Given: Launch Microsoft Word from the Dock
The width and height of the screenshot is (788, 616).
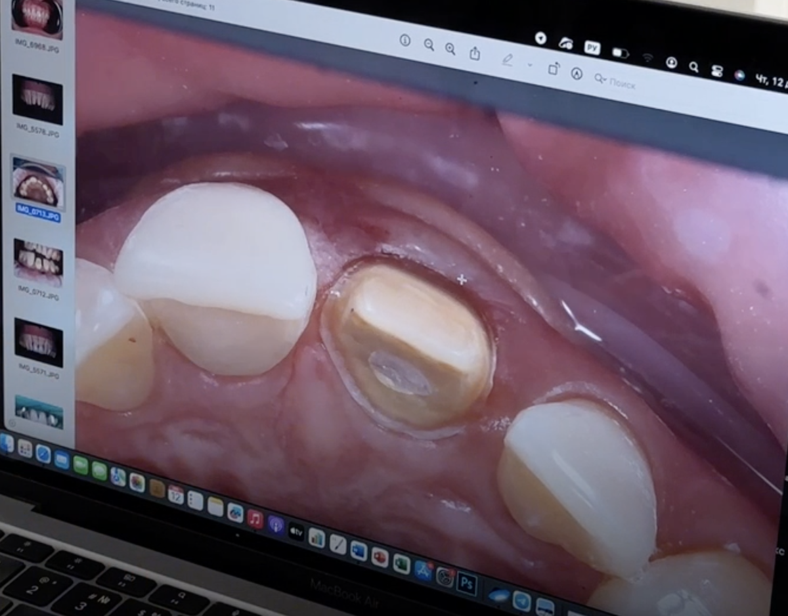Looking at the screenshot, I should pyautogui.click(x=359, y=550).
